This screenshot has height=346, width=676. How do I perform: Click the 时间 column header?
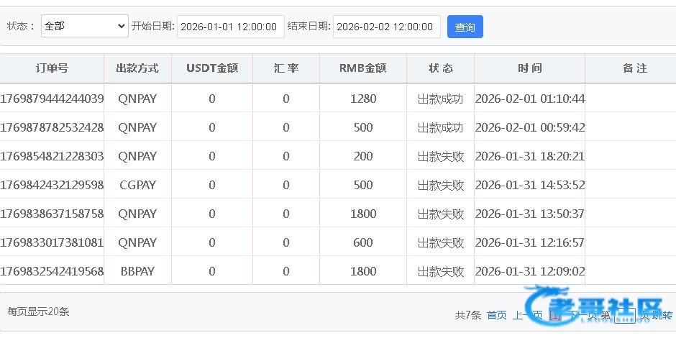[x=529, y=68]
